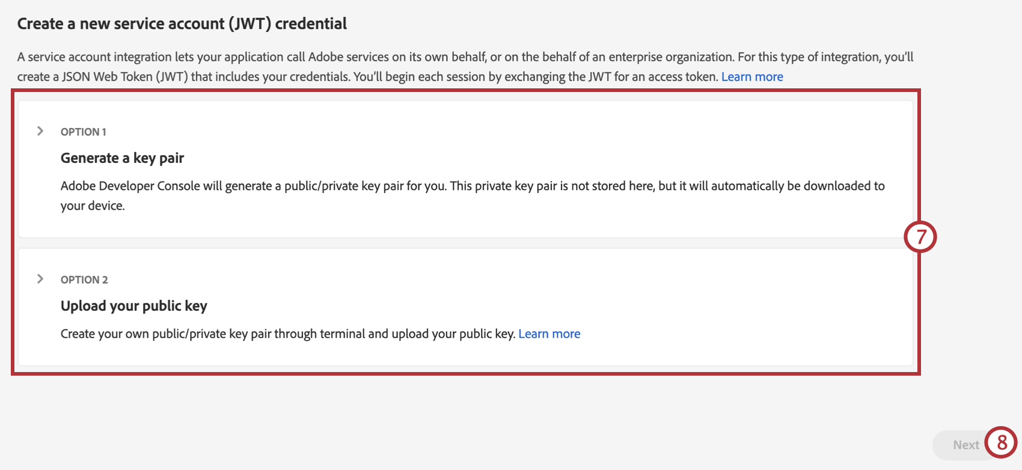Viewport: 1022px width, 470px height.
Task: Click the chevron icon next to OPTION 2
Action: click(41, 278)
